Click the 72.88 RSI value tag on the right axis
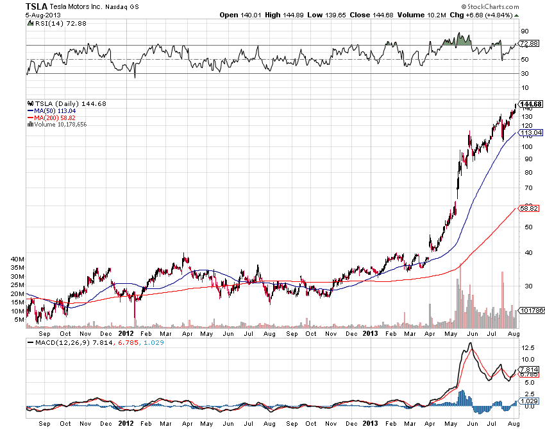The image size is (545, 429). point(530,44)
